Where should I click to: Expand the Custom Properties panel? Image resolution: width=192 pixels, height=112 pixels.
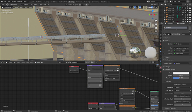tap(170, 108)
